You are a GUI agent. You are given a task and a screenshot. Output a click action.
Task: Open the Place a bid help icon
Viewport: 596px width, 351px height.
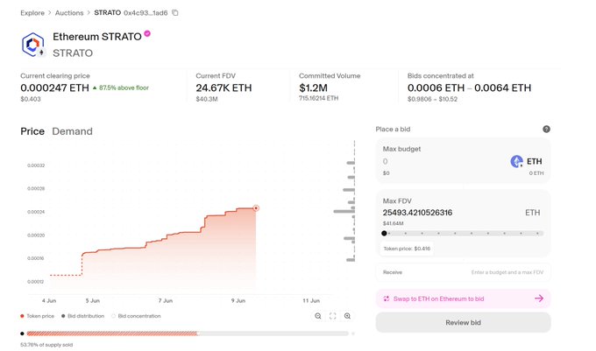click(546, 129)
